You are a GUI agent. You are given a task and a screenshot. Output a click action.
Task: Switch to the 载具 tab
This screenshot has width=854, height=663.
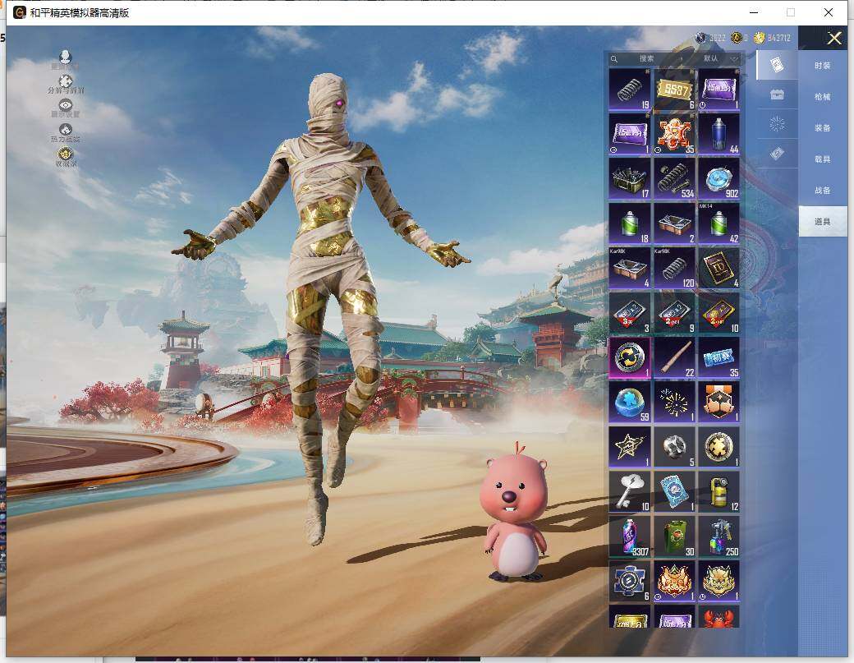tap(823, 159)
